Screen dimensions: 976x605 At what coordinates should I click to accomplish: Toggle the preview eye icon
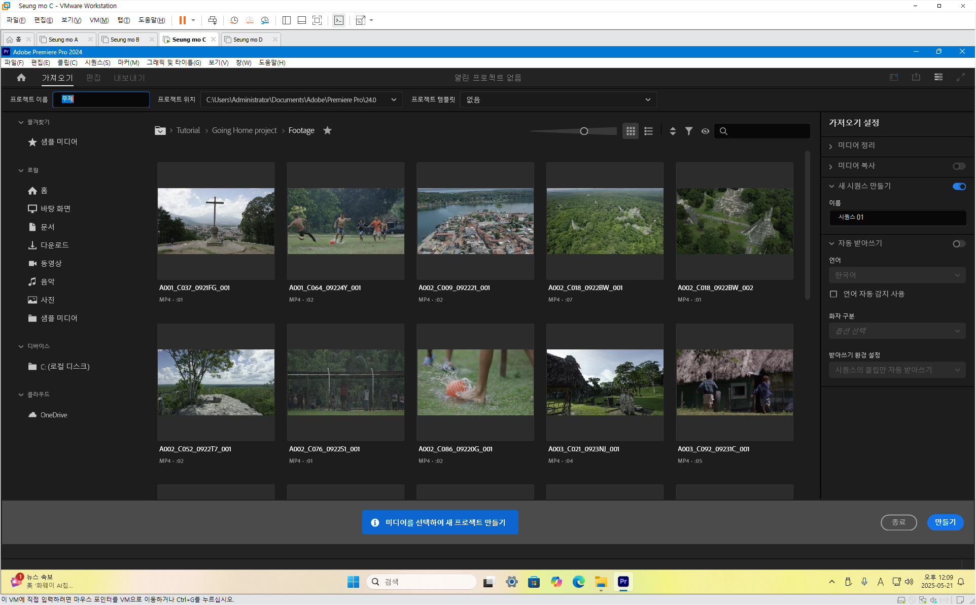pyautogui.click(x=705, y=131)
